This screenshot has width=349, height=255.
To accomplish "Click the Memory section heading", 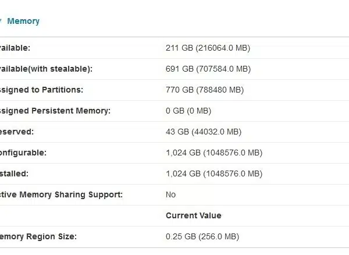I will click(x=23, y=21).
